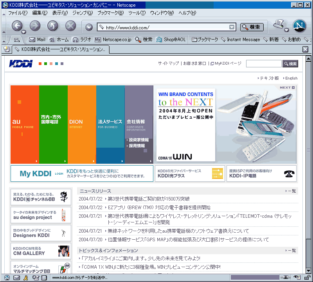
Task: Open the お客さま窓口 link
Action: click(x=194, y=63)
